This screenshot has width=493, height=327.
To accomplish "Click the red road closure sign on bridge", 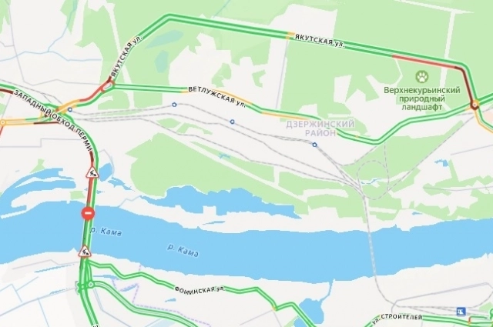I will pos(88,213).
